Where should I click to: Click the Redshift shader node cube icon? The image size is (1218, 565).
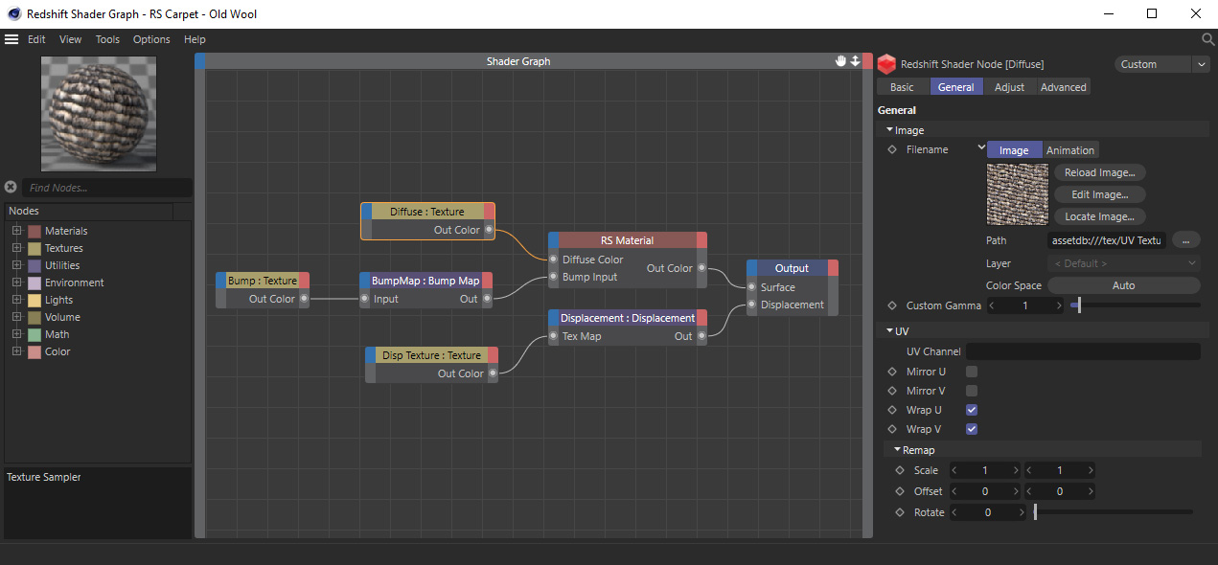point(886,64)
